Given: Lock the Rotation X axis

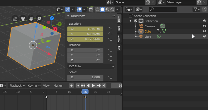Looking at the screenshot, I should click(x=110, y=50).
